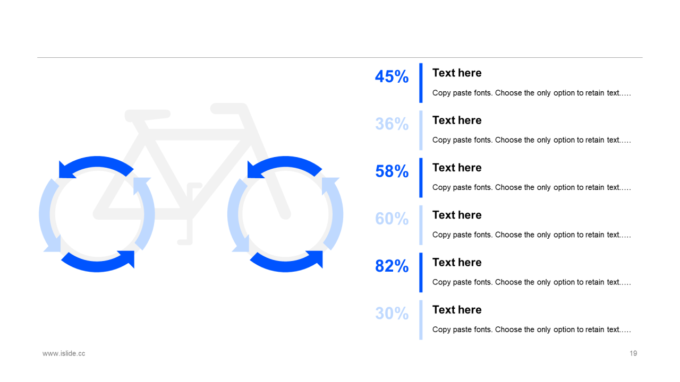Click the slide number 19
Viewport: 680px width, 382px height.
[633, 353]
